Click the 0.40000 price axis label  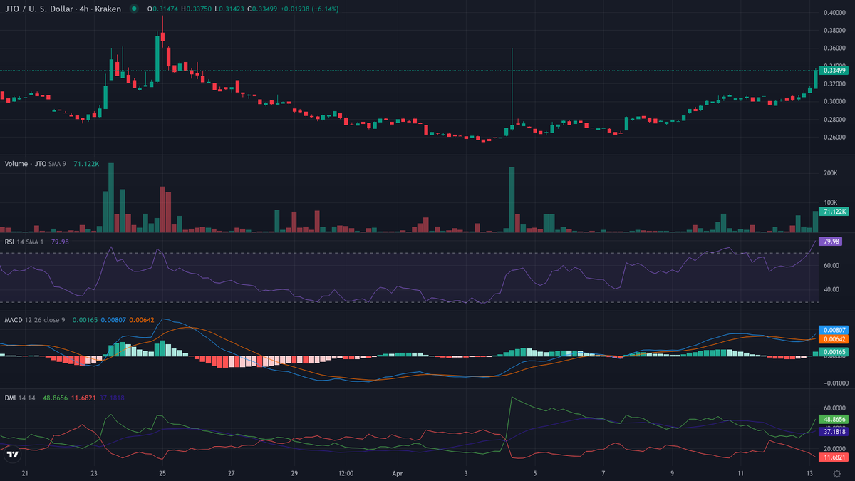pyautogui.click(x=834, y=13)
